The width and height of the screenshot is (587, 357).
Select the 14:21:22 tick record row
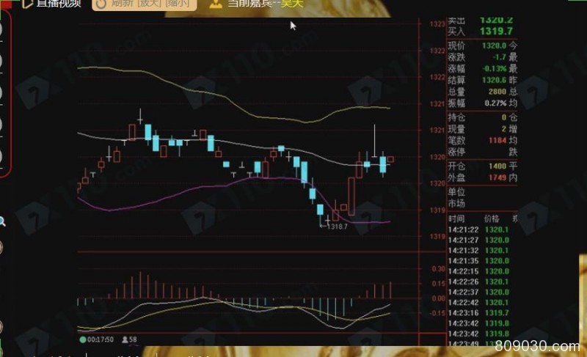pos(481,229)
